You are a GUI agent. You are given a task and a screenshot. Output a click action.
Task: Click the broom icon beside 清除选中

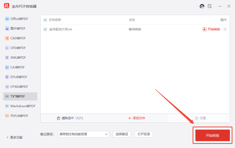tap(58, 118)
